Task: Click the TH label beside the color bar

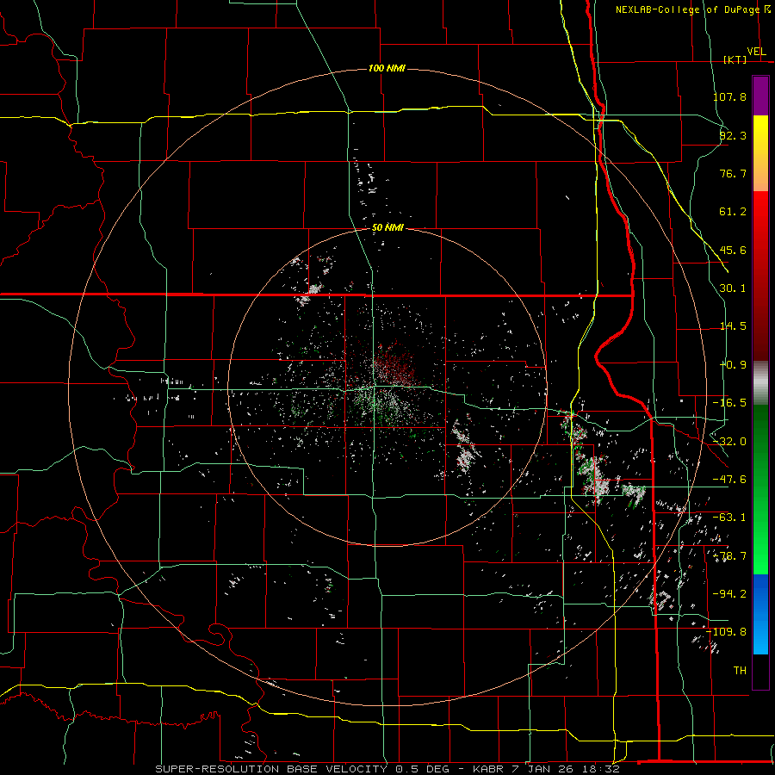Action: 740,671
